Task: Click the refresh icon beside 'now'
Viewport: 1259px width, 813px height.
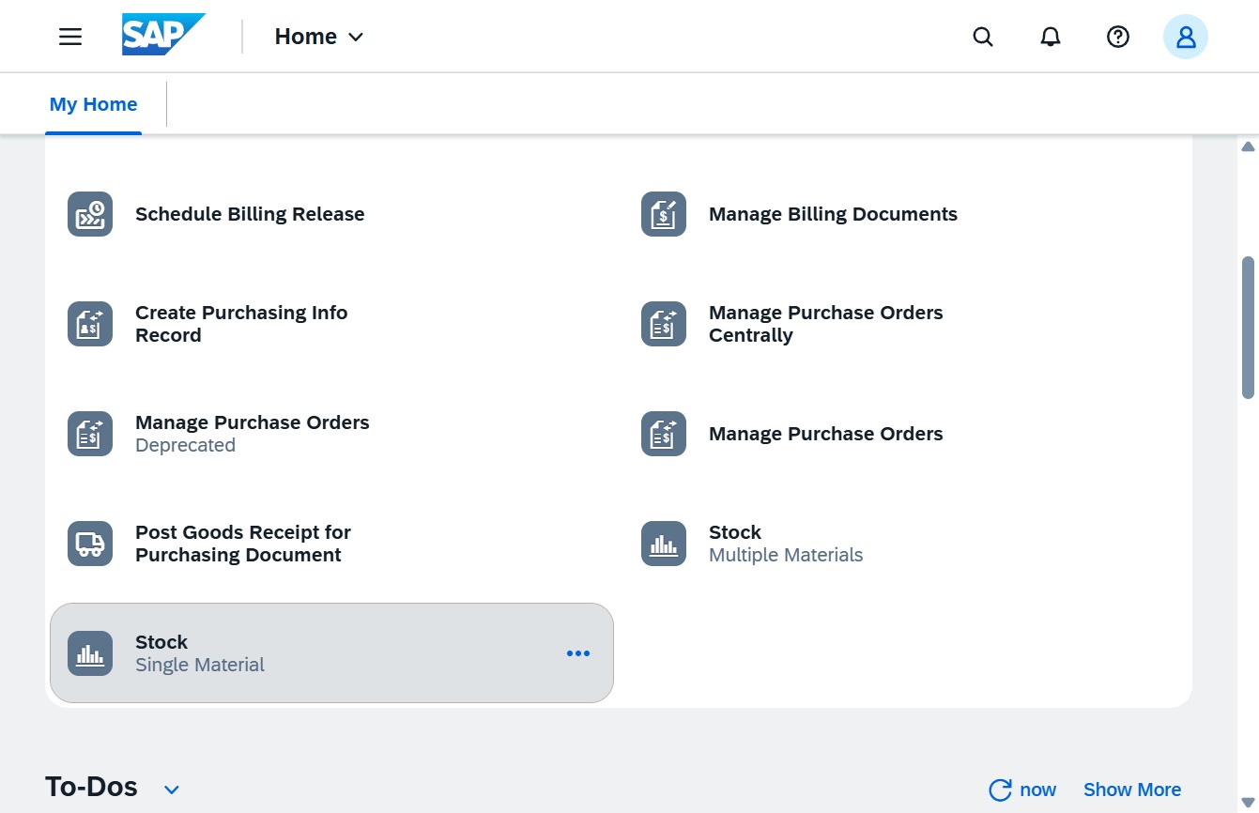Action: click(1001, 790)
